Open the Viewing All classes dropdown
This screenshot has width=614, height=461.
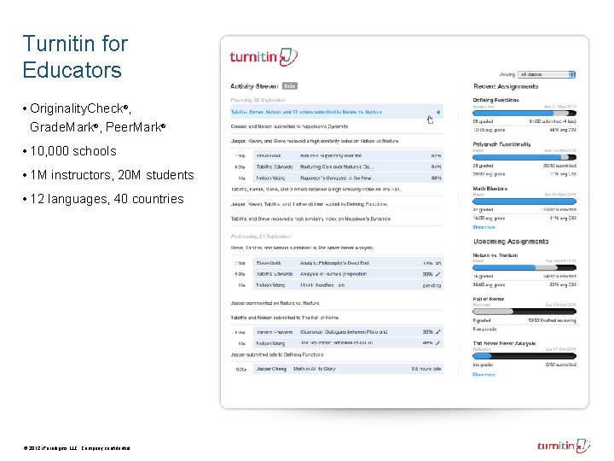(x=547, y=74)
